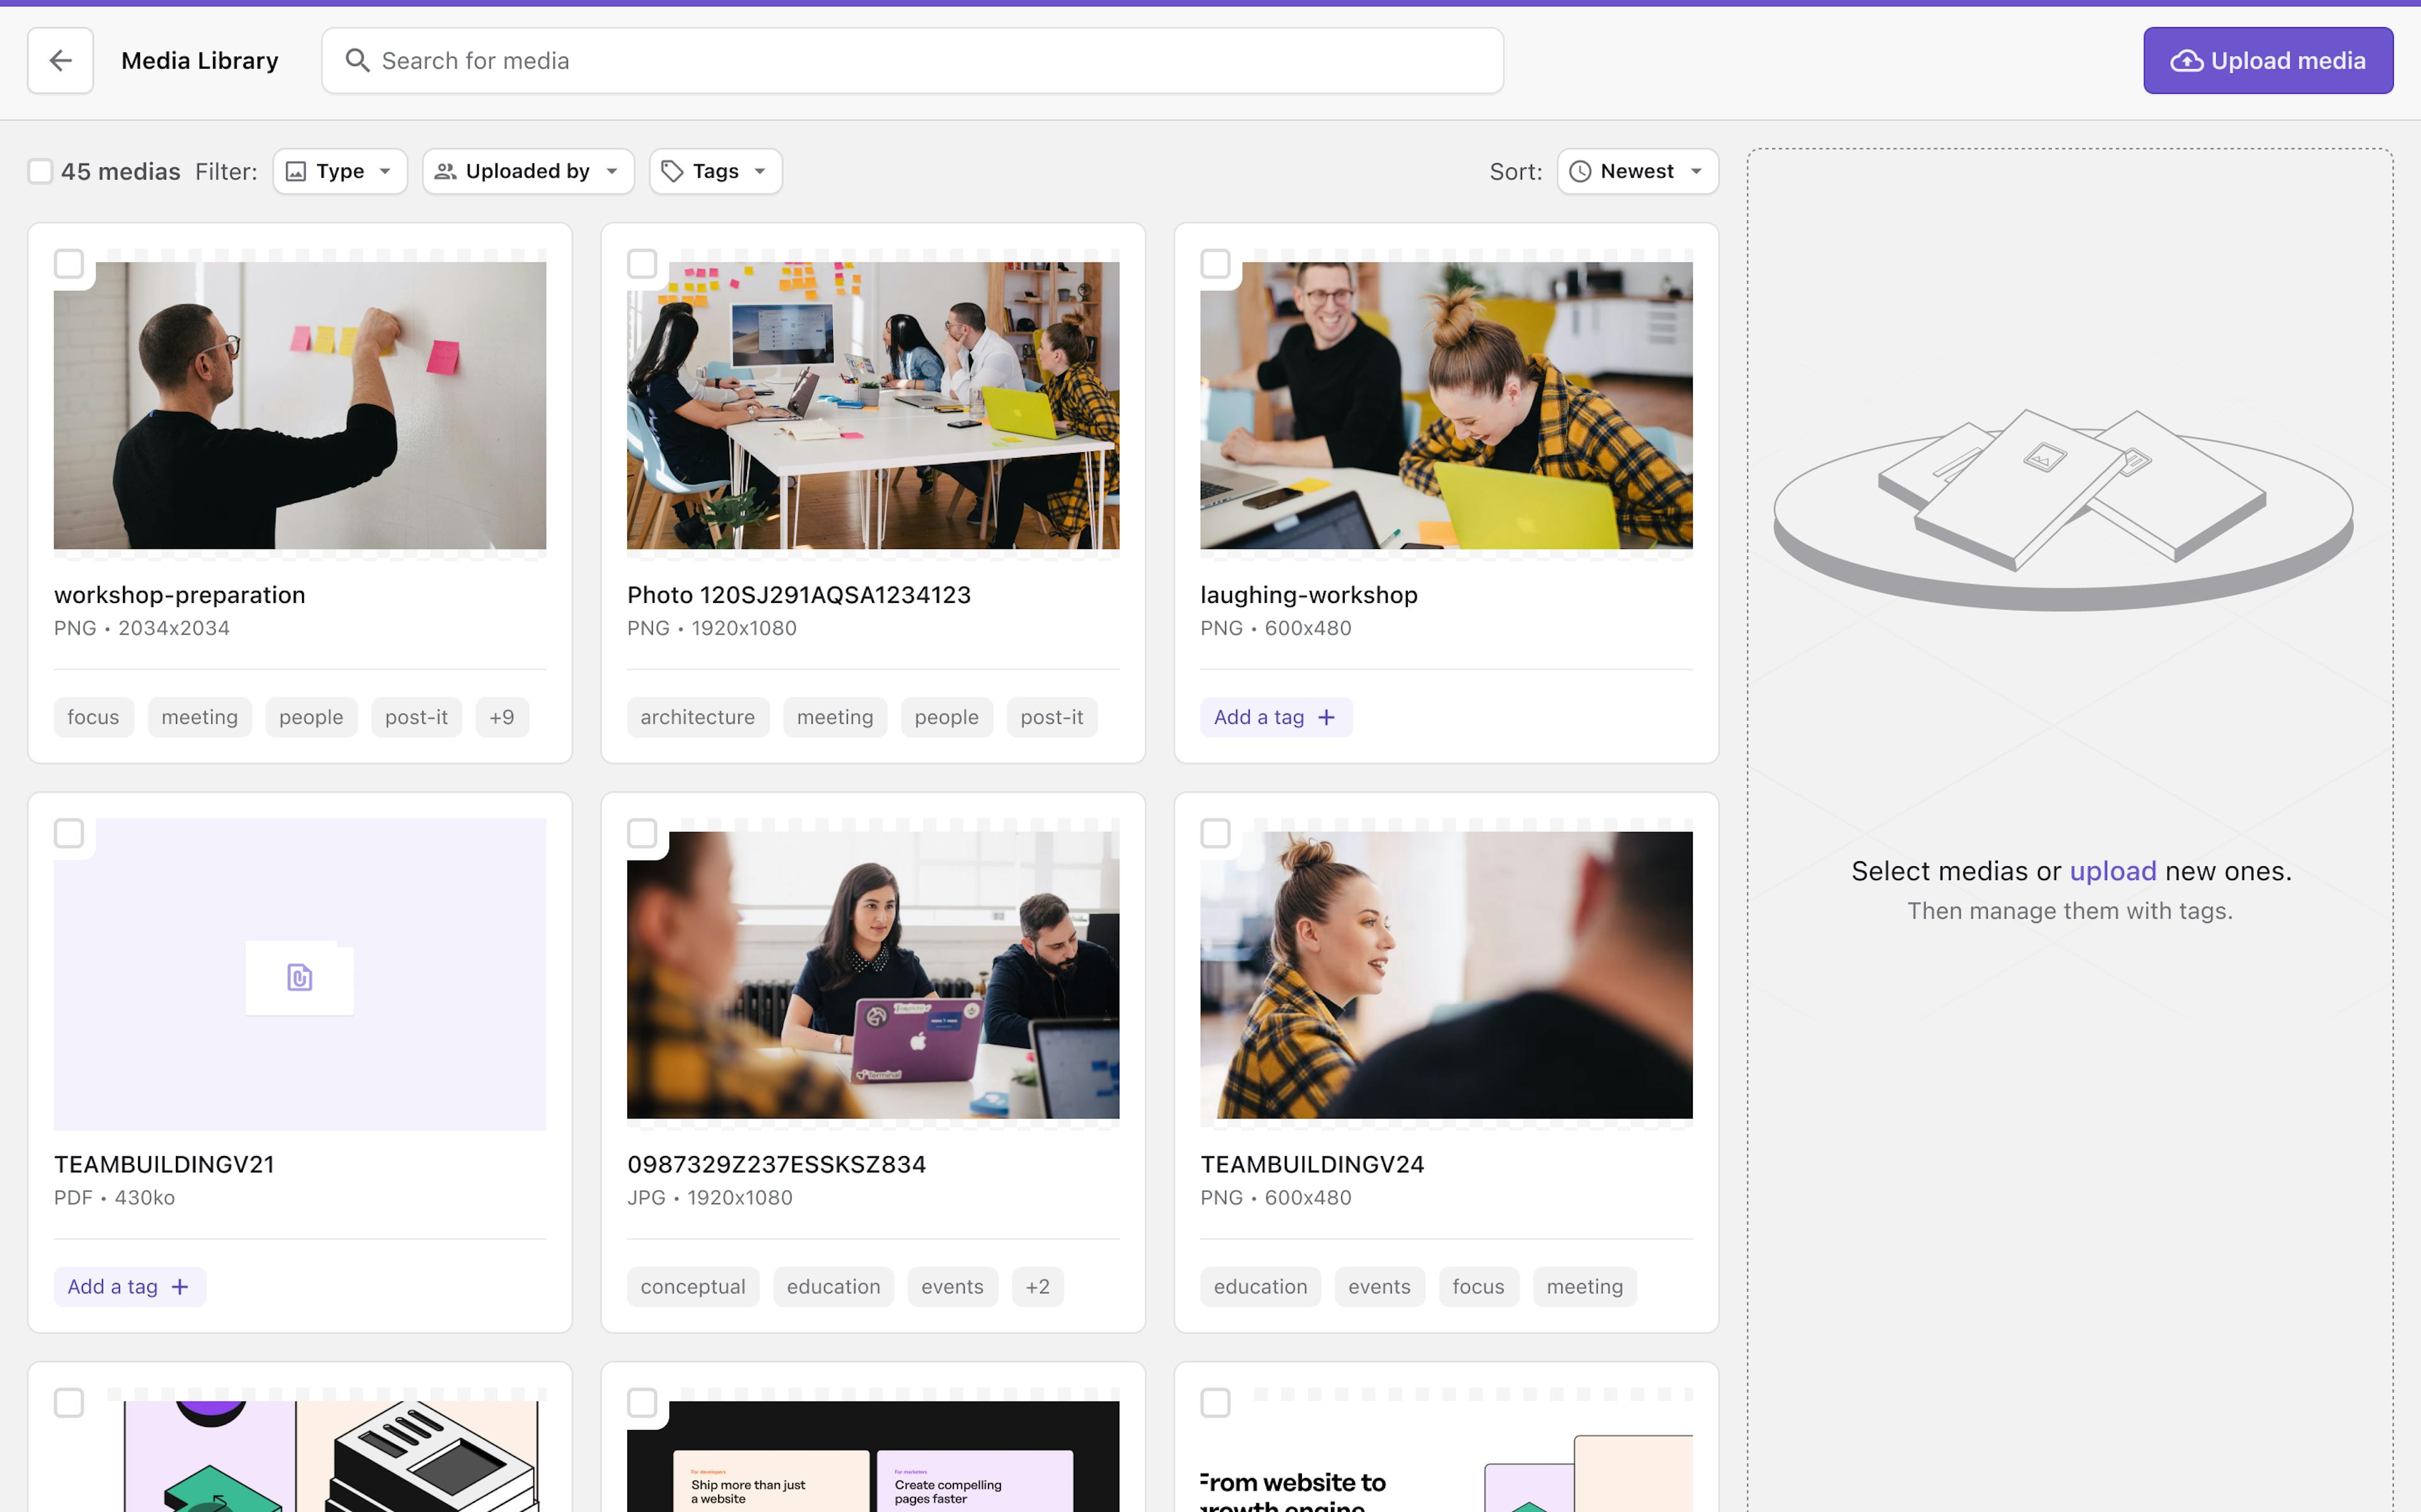Click the workshop-preparation file name

click(180, 595)
